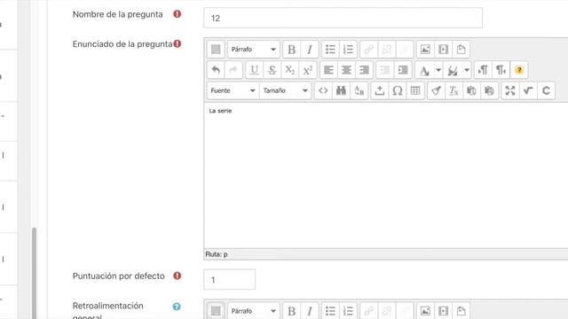Open manage files in the Enunciado editor

(x=461, y=50)
